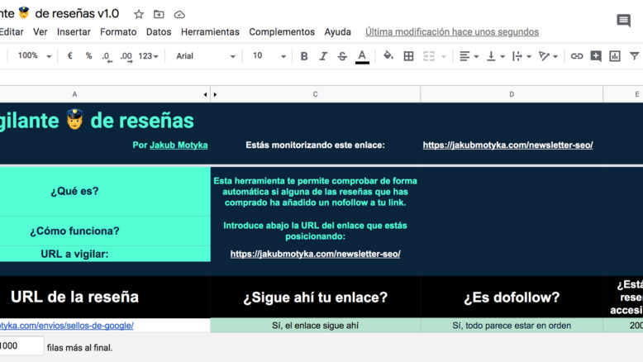Open the Herramientas menu
The image size is (643, 362).
point(210,32)
